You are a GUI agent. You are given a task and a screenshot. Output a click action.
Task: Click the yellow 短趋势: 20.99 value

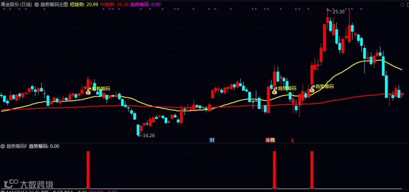coord(84,5)
